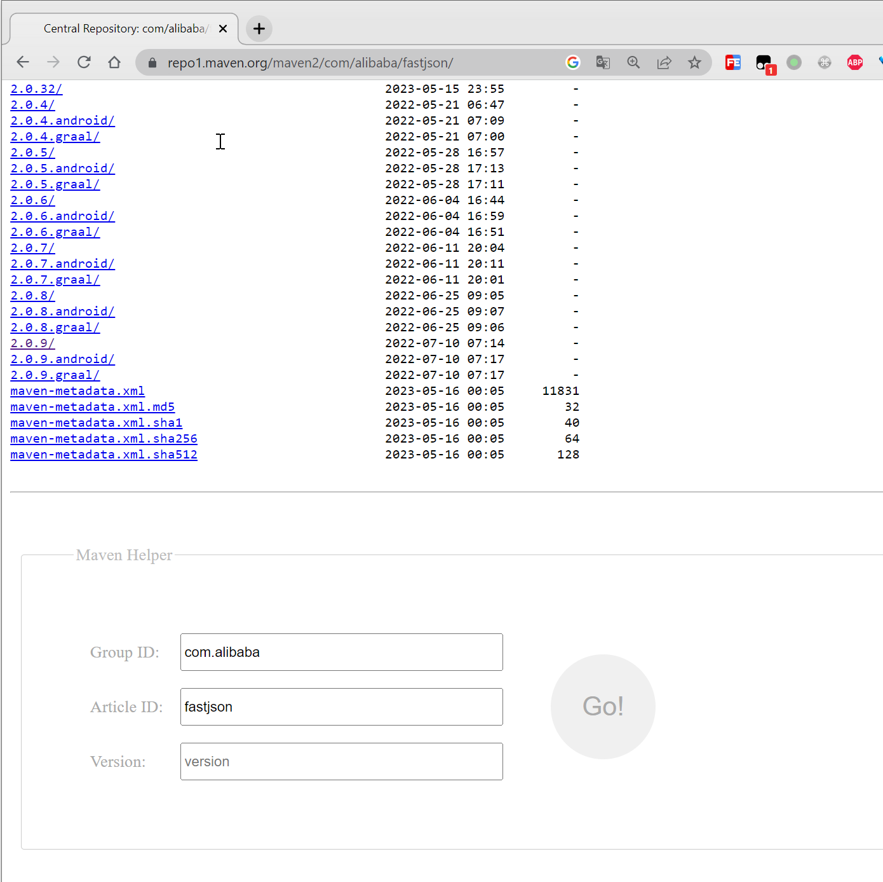Close the Central Repository tab
Screen dimensions: 883x882
pos(223,29)
